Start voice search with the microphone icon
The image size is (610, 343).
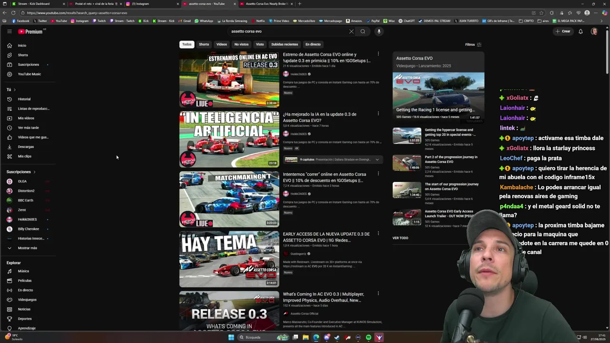(379, 31)
